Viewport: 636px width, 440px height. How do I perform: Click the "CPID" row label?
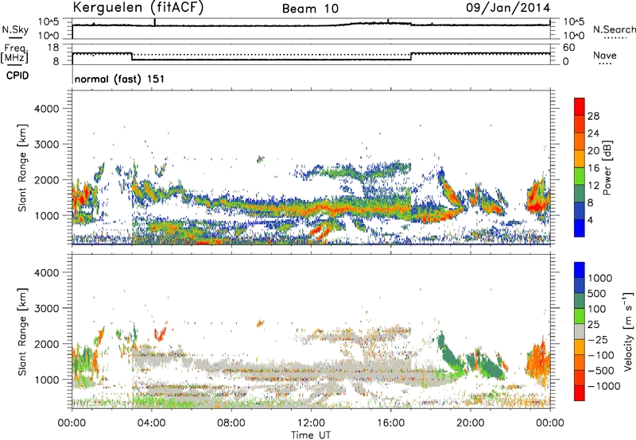[x=17, y=75]
